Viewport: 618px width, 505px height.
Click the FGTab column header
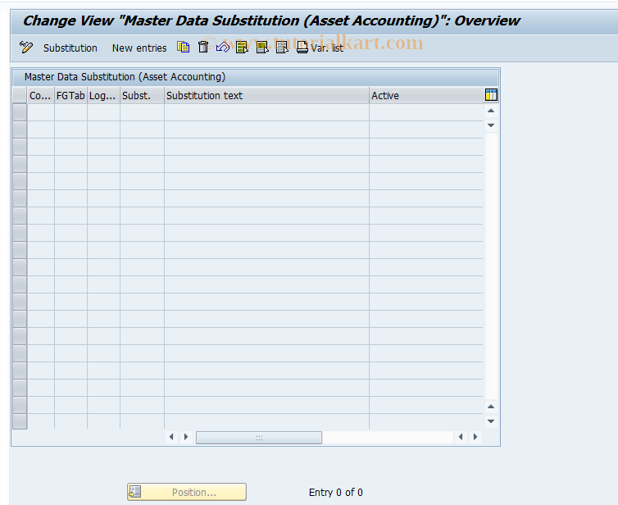click(x=70, y=96)
